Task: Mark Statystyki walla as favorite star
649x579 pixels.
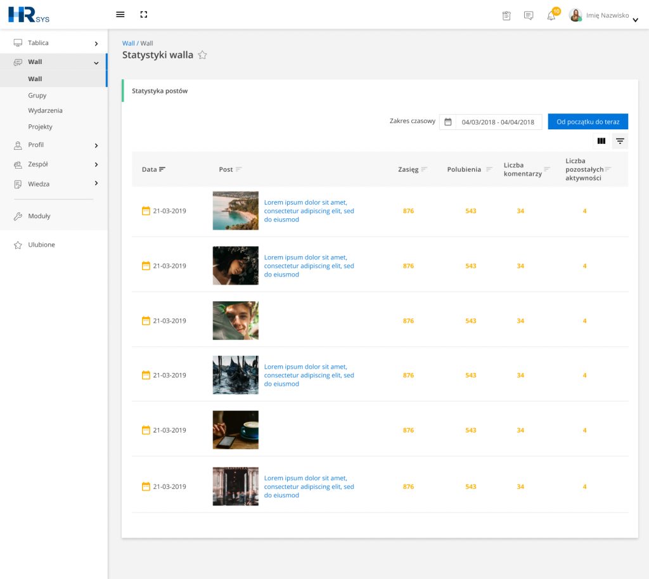Action: coord(202,55)
